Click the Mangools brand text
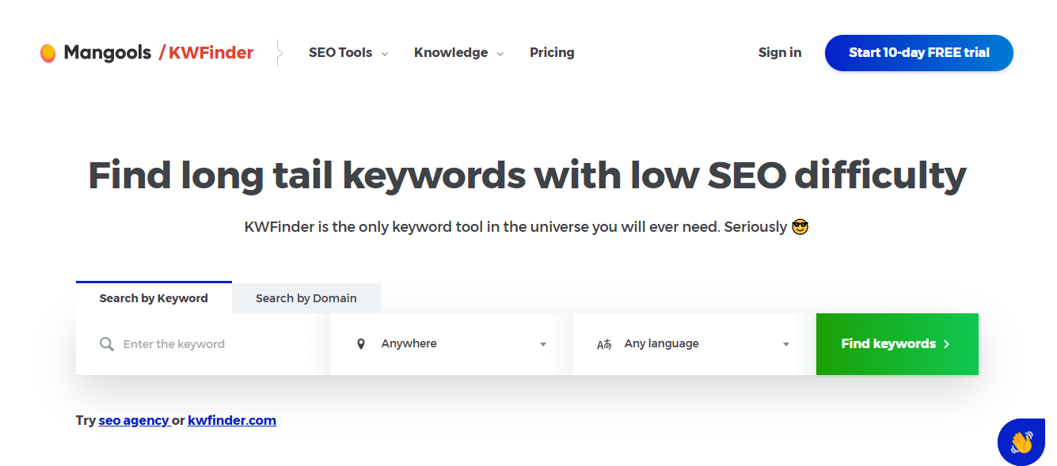The height and width of the screenshot is (466, 1057). pos(107,53)
